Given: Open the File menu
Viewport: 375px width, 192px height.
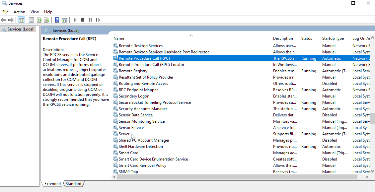Looking at the screenshot, I should 5,12.
